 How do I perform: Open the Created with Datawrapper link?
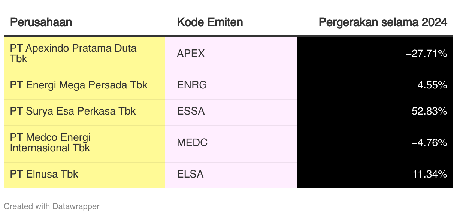click(x=52, y=206)
